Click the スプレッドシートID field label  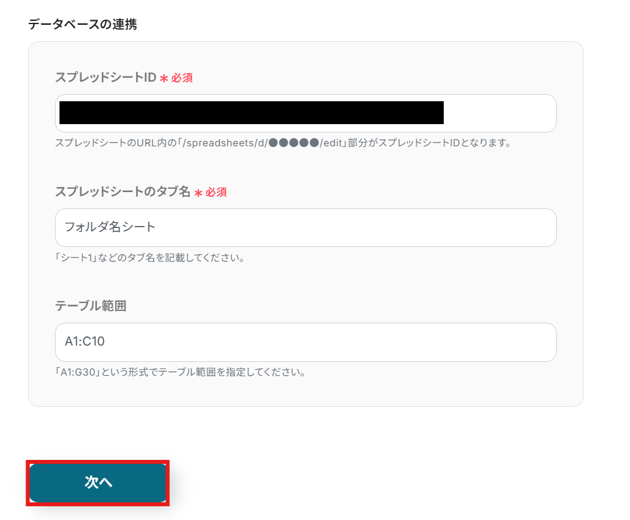click(x=105, y=78)
